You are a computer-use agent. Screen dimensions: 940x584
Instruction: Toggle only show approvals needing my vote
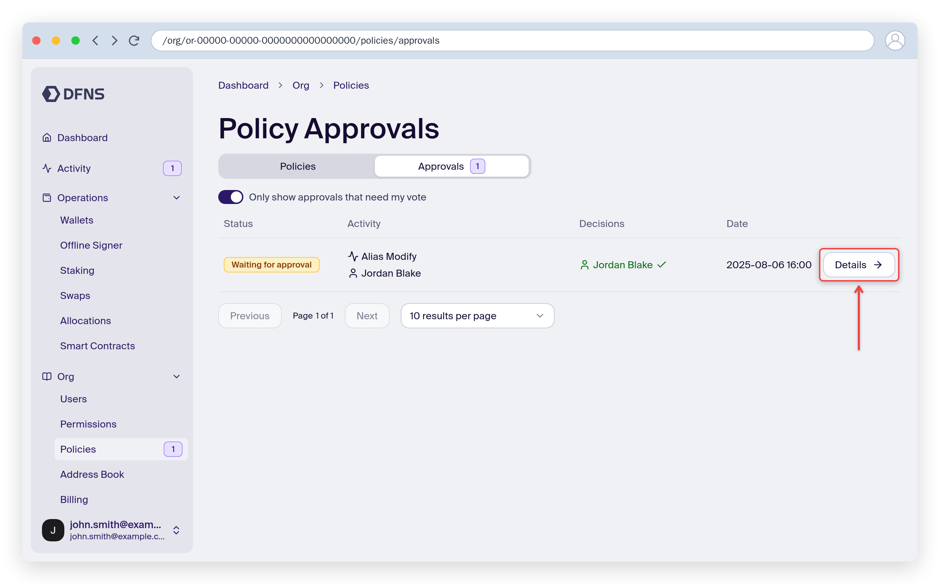pos(230,197)
